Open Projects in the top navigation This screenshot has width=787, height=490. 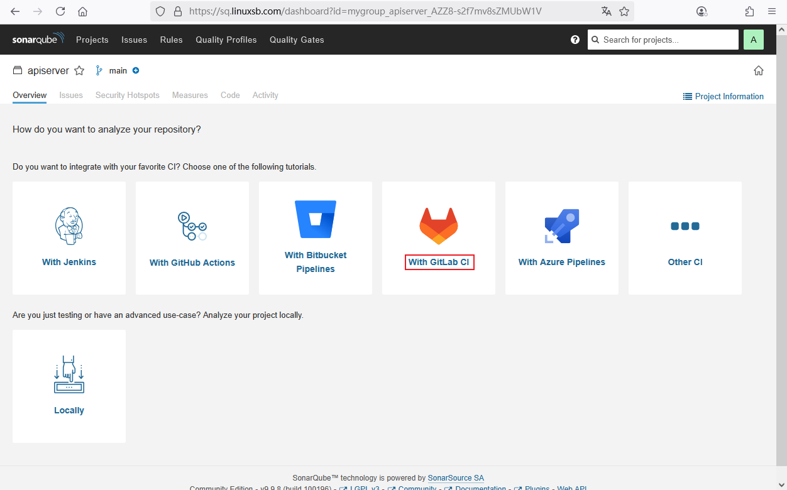coord(92,40)
